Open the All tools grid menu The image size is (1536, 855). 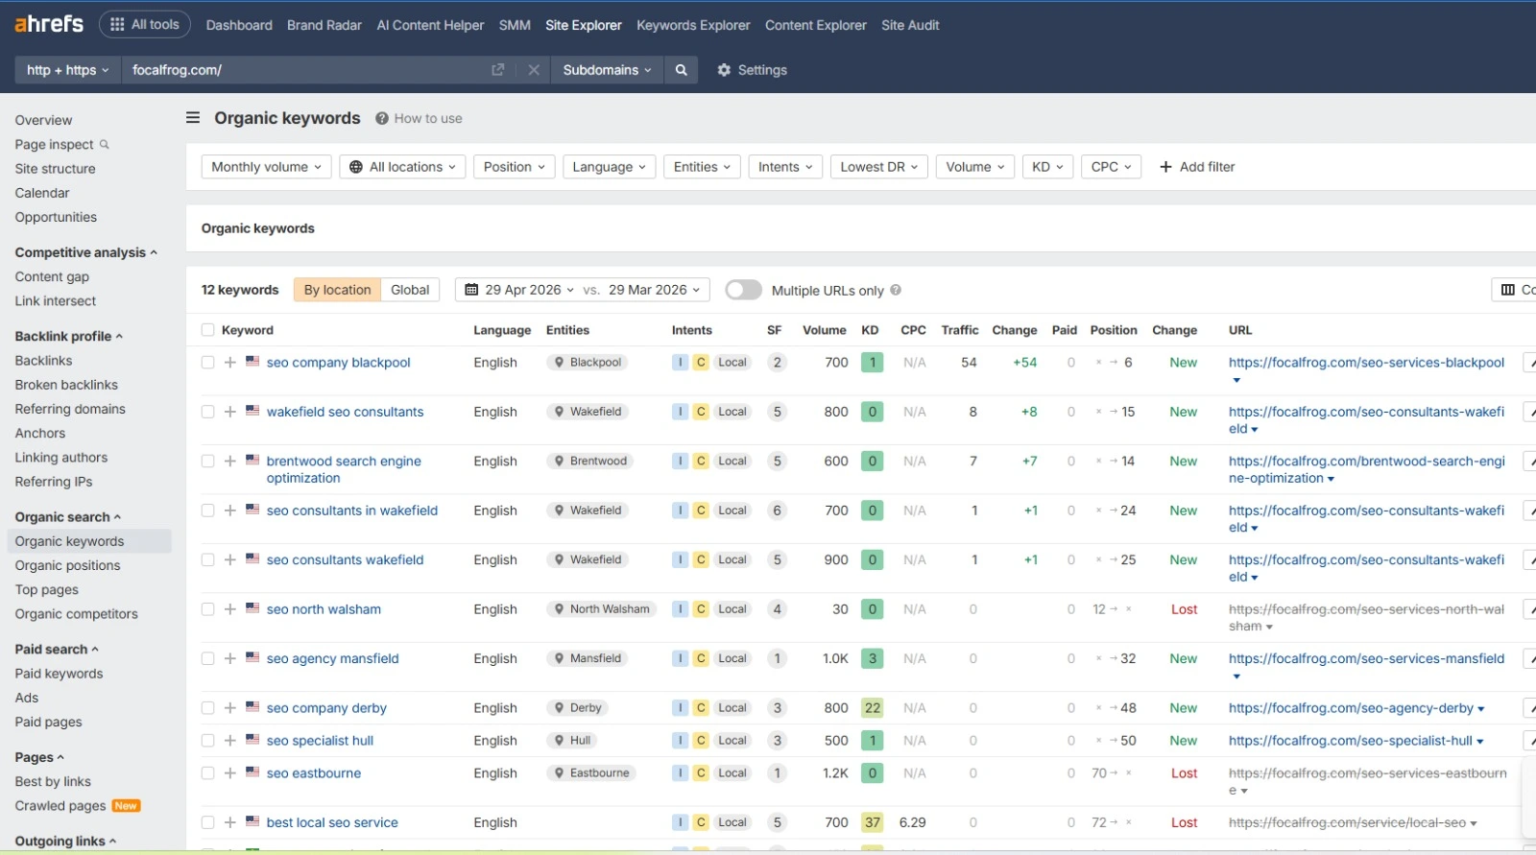click(x=145, y=24)
